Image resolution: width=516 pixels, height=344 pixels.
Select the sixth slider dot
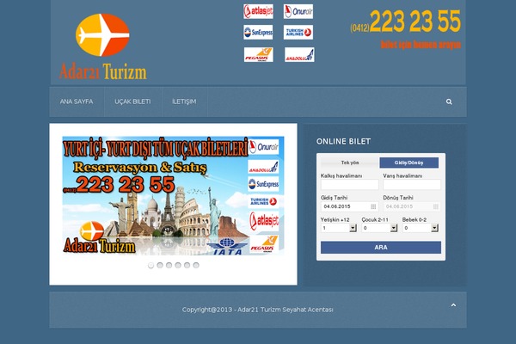tap(196, 266)
